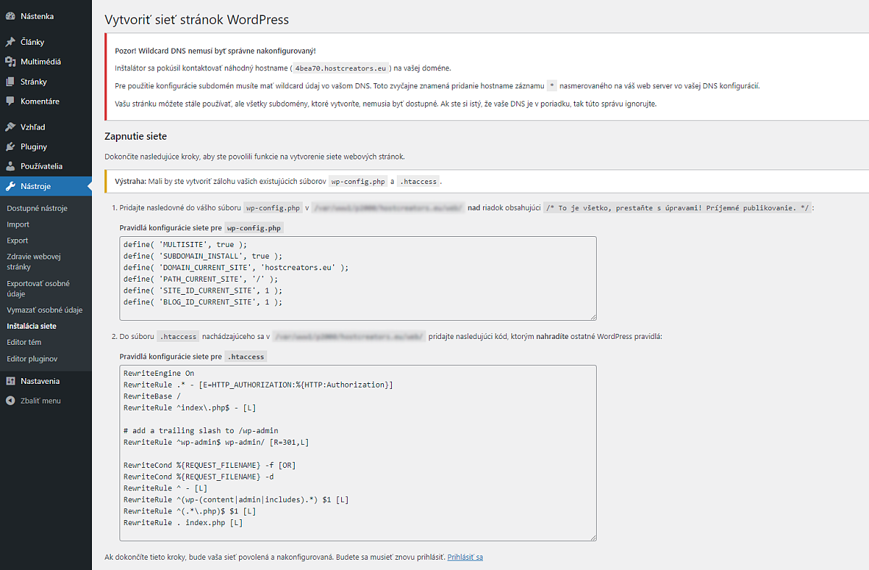Open Dostupné nástroje submenu link
This screenshot has height=570, width=869.
(x=37, y=209)
